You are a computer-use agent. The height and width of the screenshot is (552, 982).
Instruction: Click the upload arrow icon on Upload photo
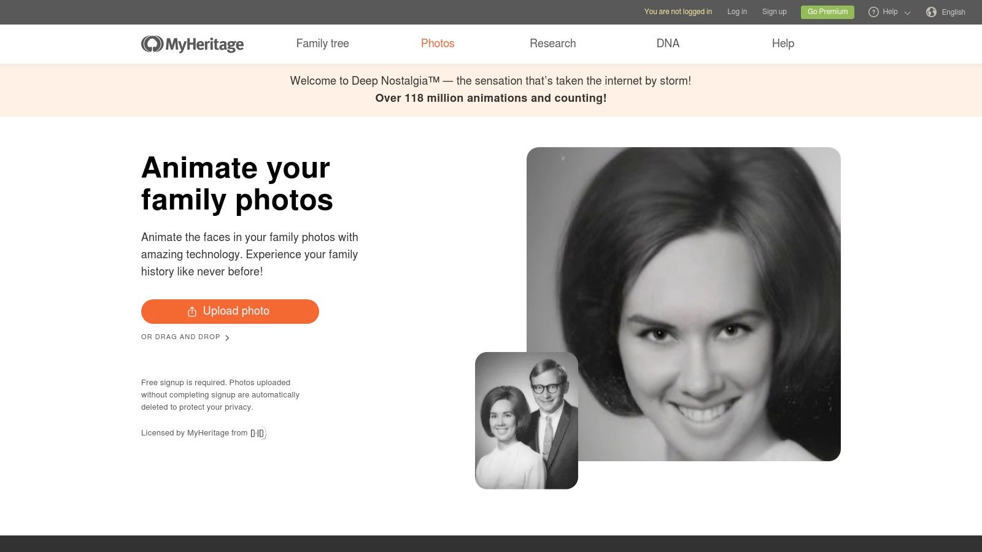[x=192, y=311]
